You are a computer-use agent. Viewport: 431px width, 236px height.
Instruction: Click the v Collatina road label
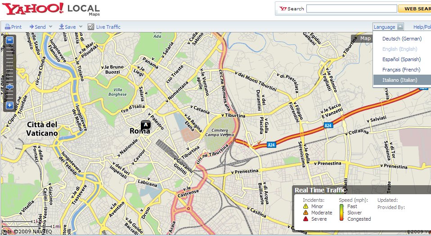pyautogui.click(x=357, y=132)
